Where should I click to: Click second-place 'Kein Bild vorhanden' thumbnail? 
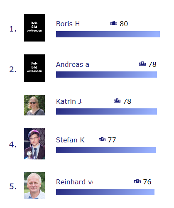tap(34, 68)
